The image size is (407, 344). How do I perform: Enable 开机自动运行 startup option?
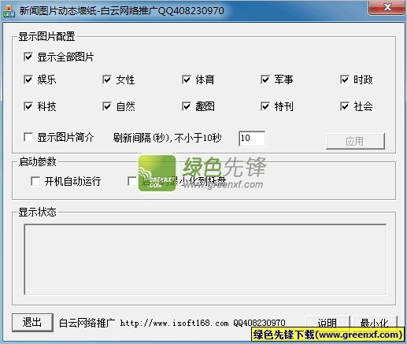click(x=35, y=181)
